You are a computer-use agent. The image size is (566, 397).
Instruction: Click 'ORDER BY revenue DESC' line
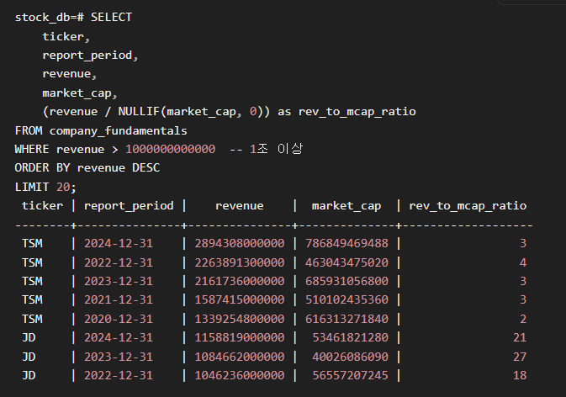point(87,168)
